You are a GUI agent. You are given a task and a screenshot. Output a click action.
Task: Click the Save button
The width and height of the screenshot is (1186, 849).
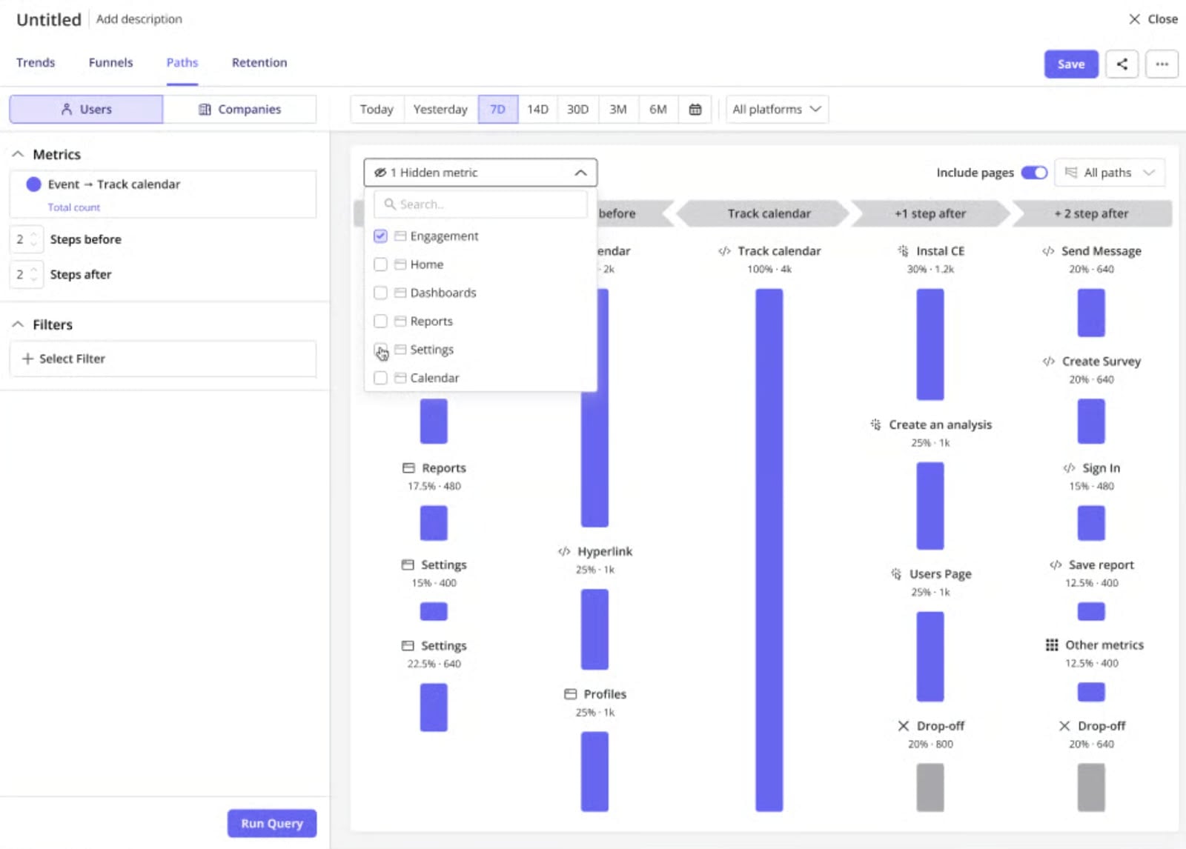[1071, 64]
